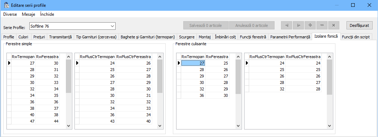Click cell 47 in Ferestre simple RwTermopan

click(x=24, y=121)
